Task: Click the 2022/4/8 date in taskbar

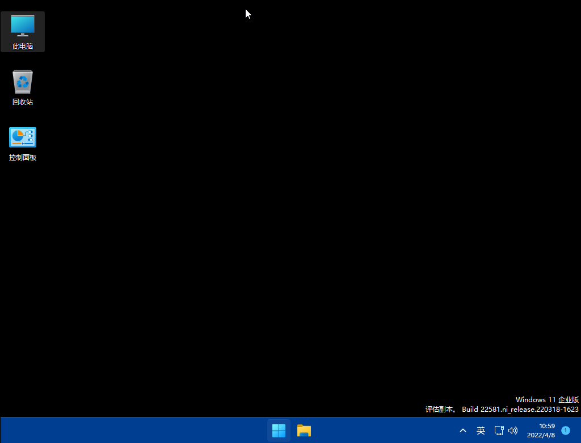Action: pyautogui.click(x=541, y=435)
